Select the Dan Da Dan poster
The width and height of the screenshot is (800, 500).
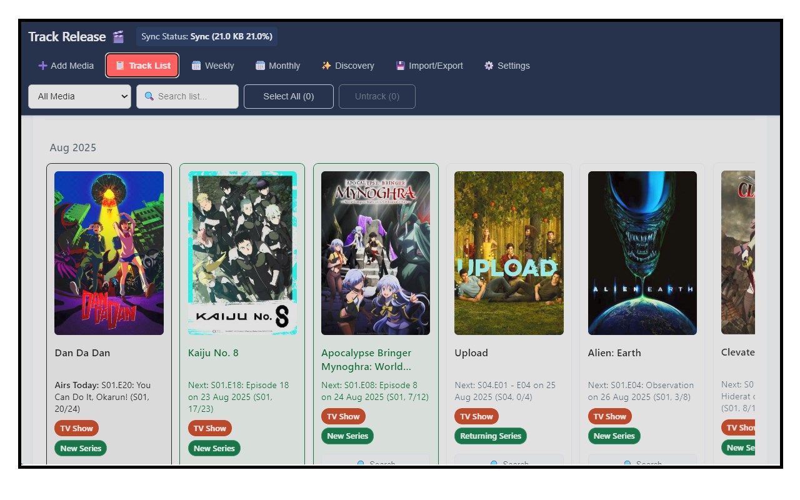point(109,253)
